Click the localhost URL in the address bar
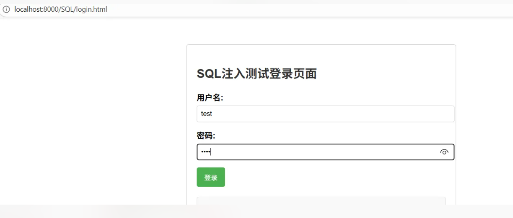 point(61,9)
